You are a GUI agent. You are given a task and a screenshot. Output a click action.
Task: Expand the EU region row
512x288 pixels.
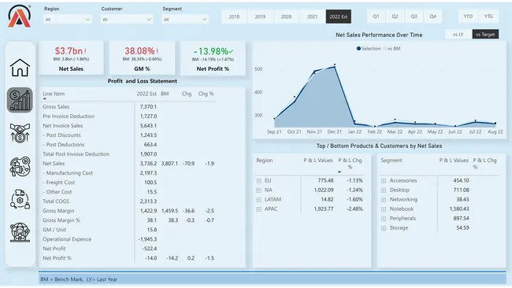[259, 181]
